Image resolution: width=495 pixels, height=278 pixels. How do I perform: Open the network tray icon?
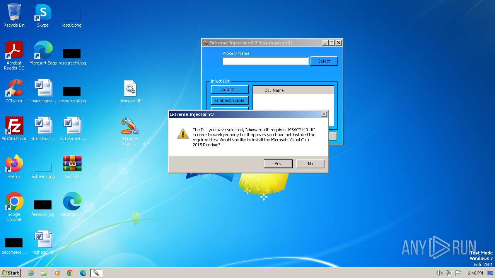(449, 273)
